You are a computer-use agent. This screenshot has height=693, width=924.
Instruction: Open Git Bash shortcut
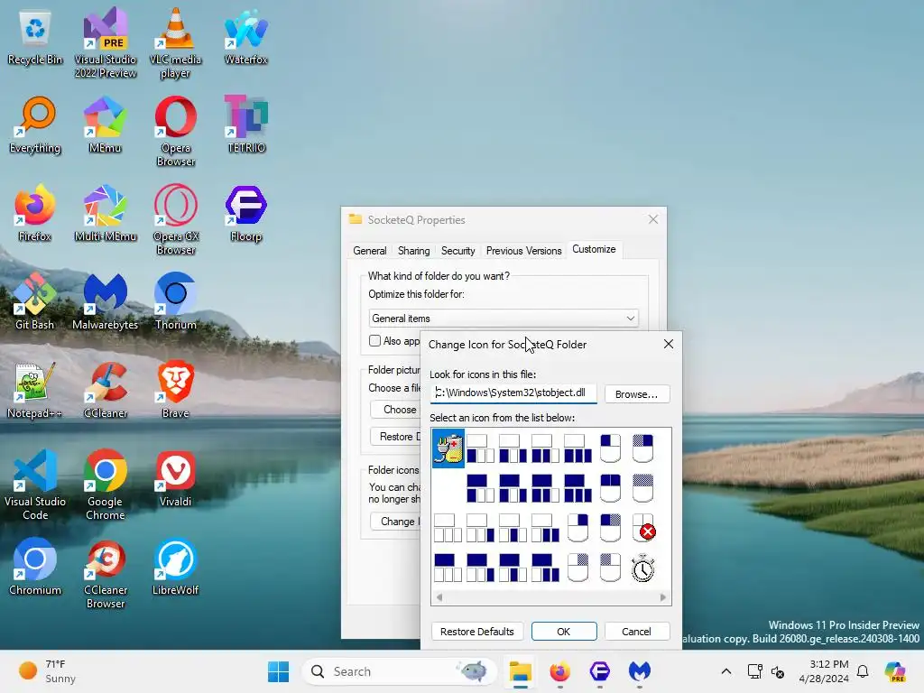coord(35,301)
